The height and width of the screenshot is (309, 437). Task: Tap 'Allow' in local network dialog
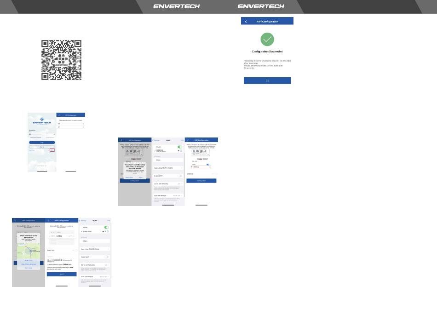coord(141,177)
